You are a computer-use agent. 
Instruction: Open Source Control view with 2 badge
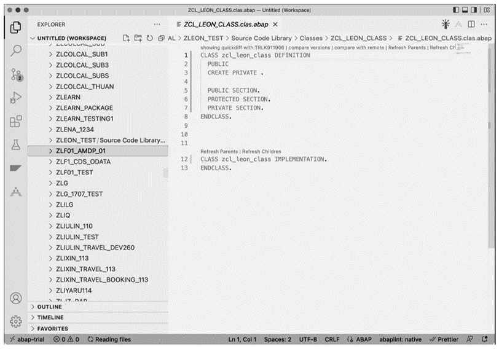[x=17, y=74]
